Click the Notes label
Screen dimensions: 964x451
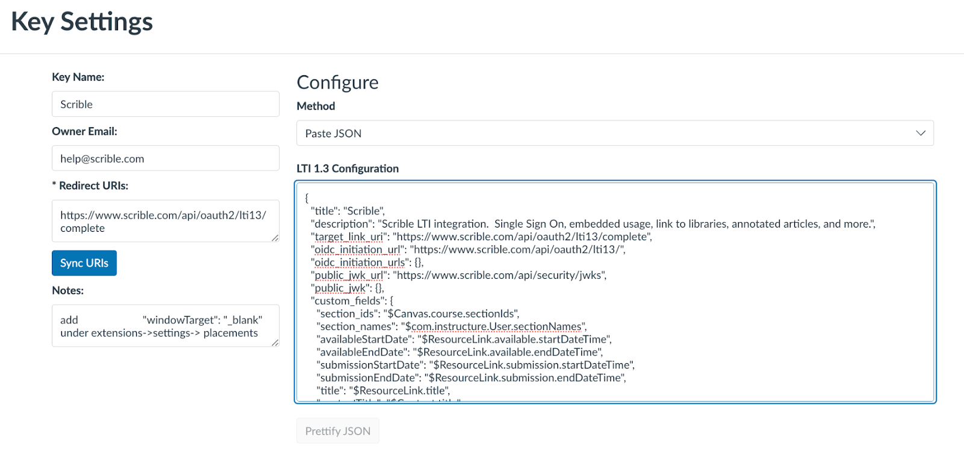tap(67, 290)
